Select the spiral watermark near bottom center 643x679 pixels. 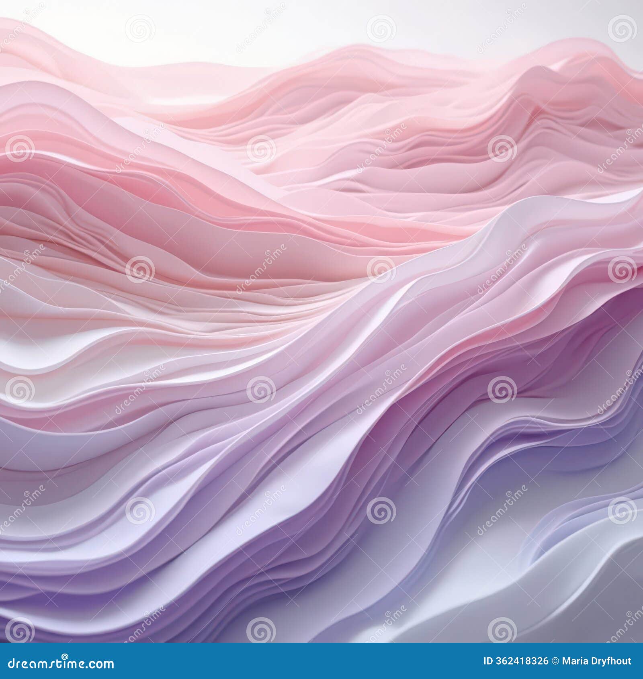pos(261,631)
